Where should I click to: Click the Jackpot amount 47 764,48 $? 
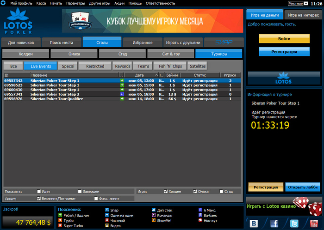pos(33,222)
